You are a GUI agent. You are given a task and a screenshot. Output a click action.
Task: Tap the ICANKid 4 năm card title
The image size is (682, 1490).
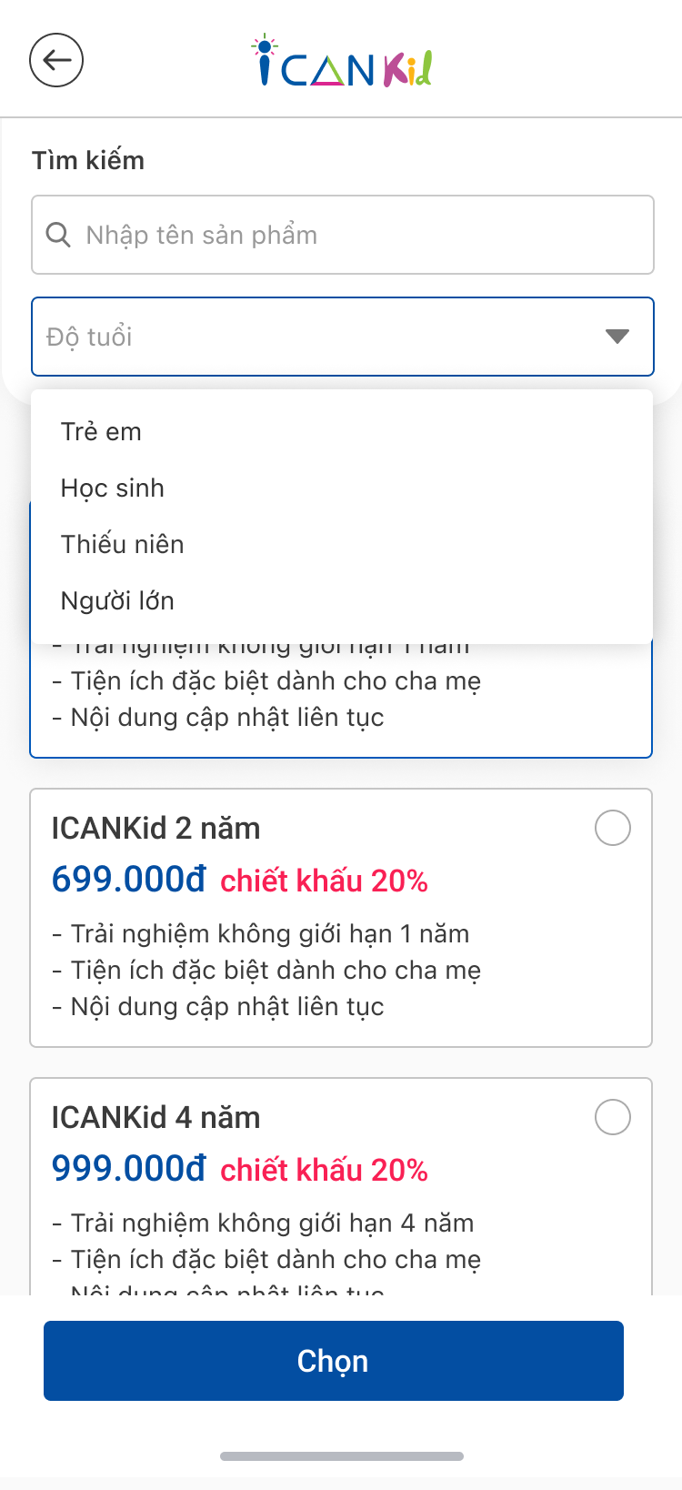point(156,1118)
